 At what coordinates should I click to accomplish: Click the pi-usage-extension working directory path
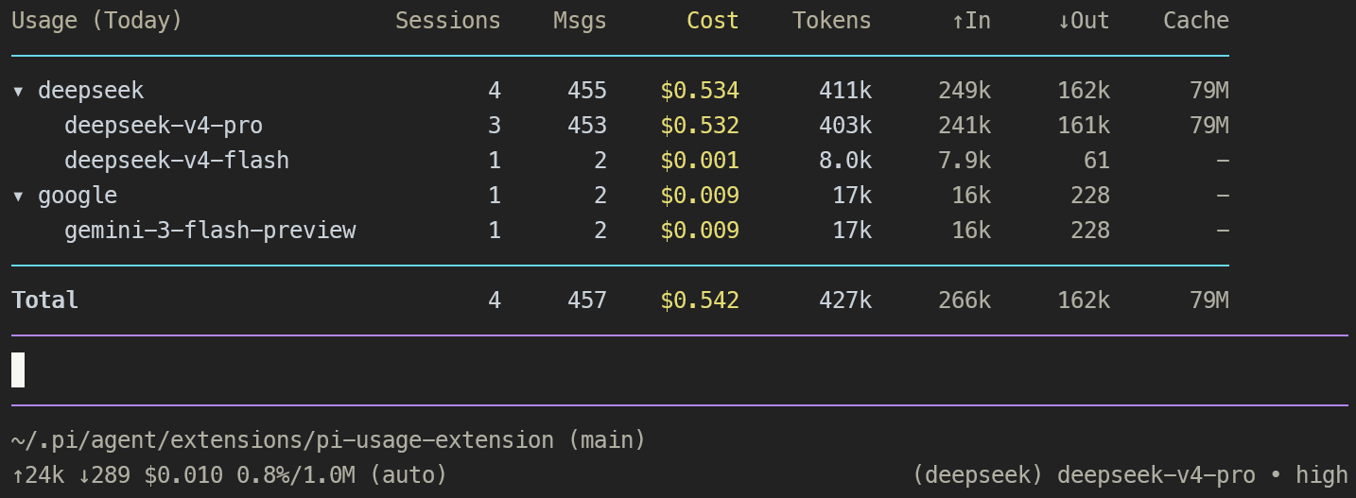[x=329, y=440]
